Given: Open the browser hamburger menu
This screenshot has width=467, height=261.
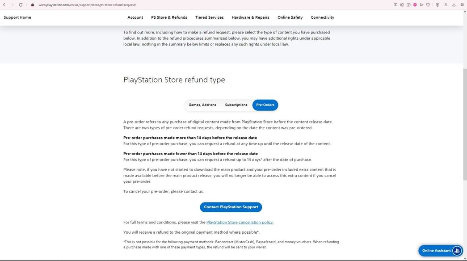Looking at the screenshot, I should click(x=463, y=4).
